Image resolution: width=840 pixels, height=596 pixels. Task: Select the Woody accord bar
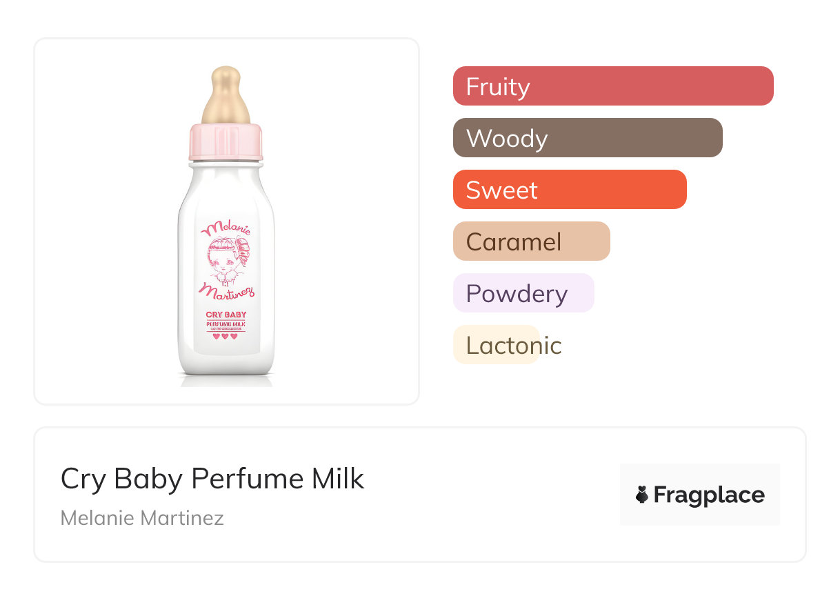tap(587, 138)
